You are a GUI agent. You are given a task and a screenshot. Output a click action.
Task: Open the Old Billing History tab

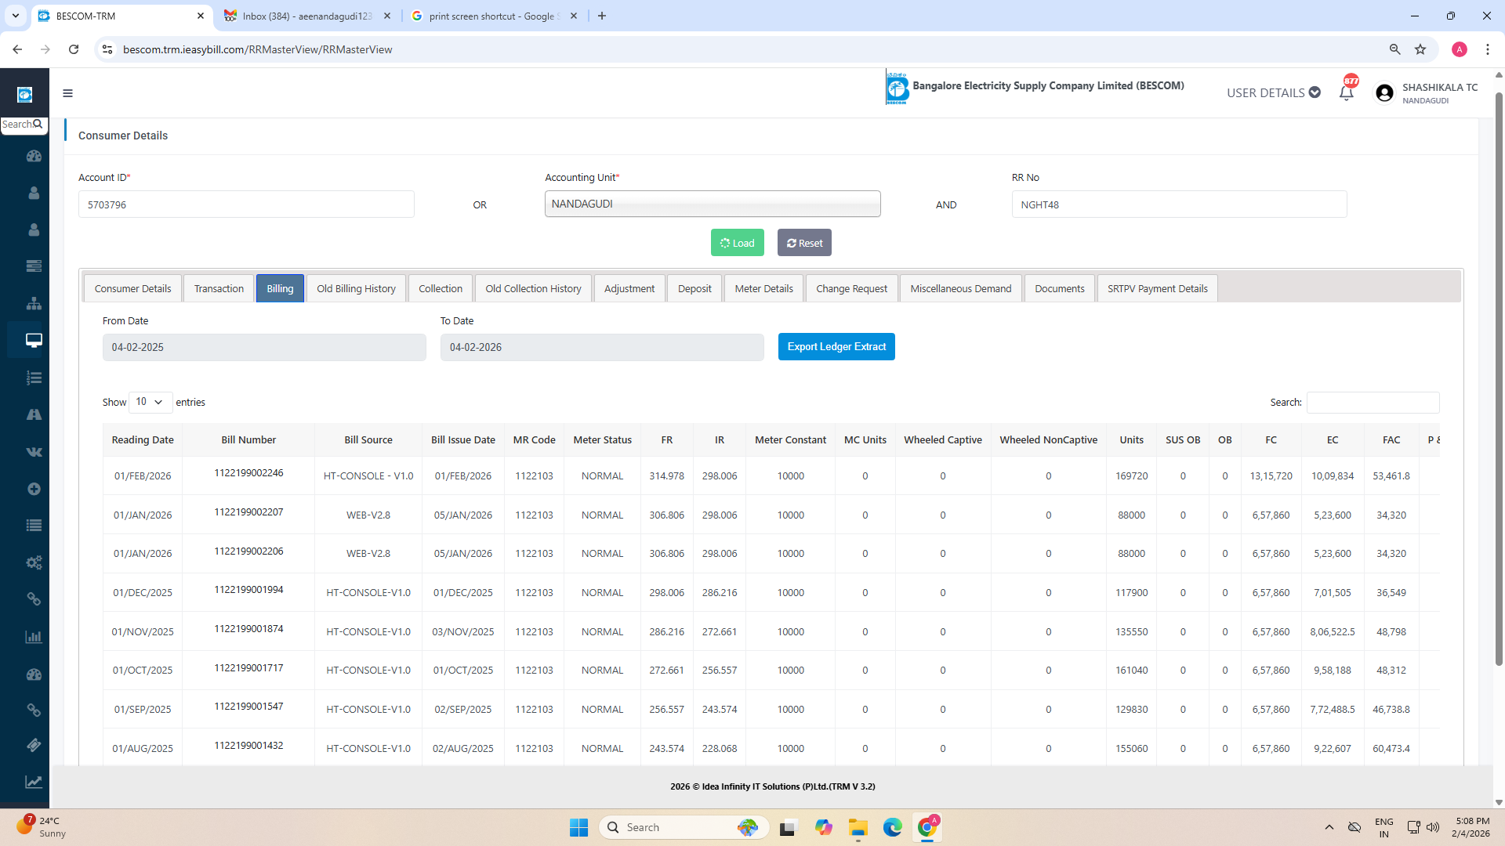(356, 288)
